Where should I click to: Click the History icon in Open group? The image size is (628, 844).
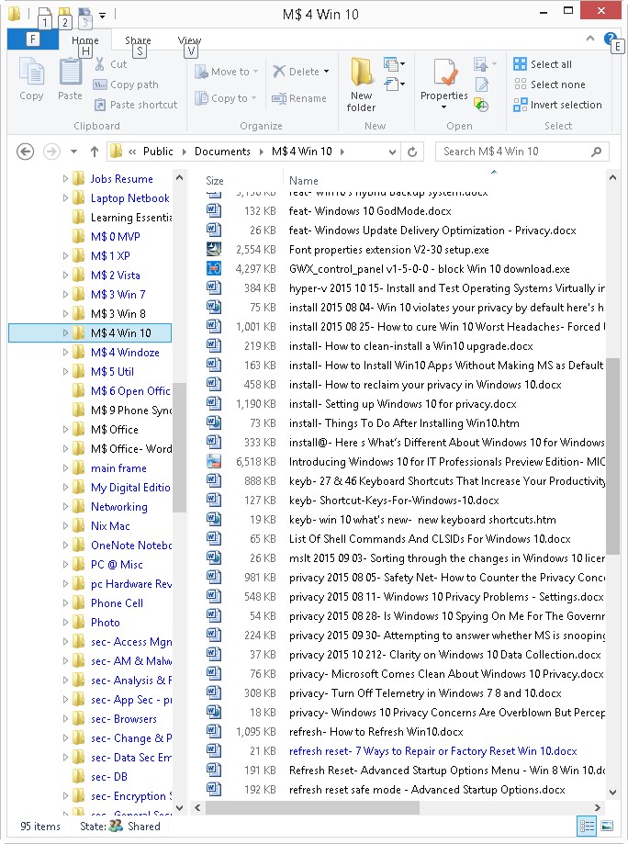(482, 105)
